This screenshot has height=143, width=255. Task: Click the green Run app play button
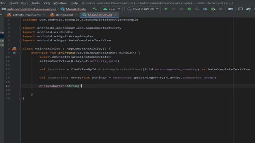tap(166, 9)
